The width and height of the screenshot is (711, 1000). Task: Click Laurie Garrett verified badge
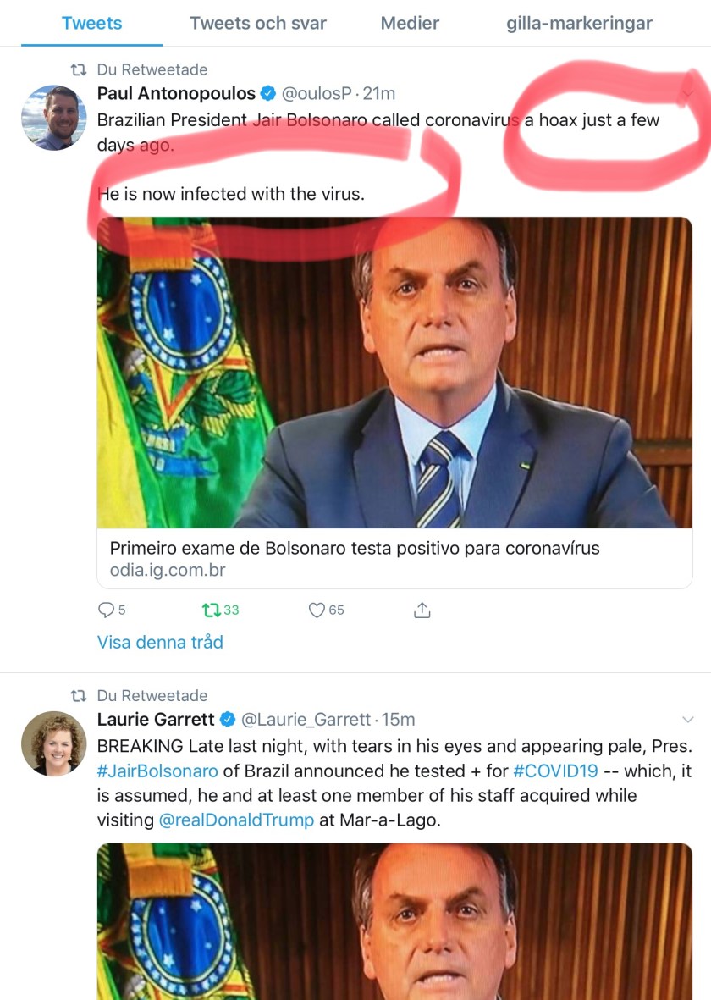point(227,720)
